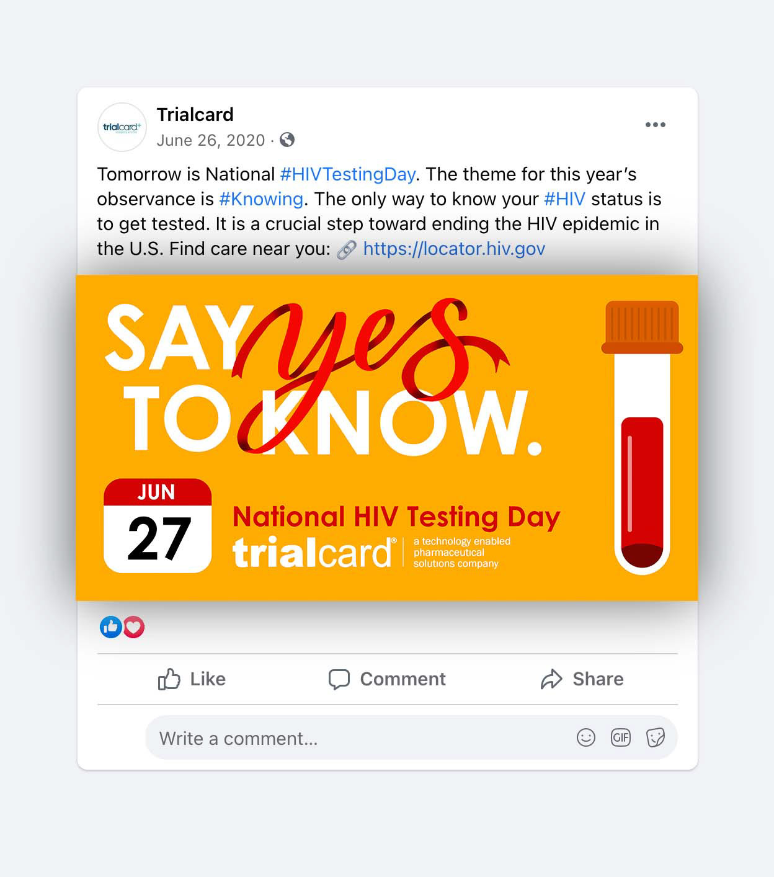Click the globe public audience icon
Image resolution: width=774 pixels, height=877 pixels.
coord(287,140)
